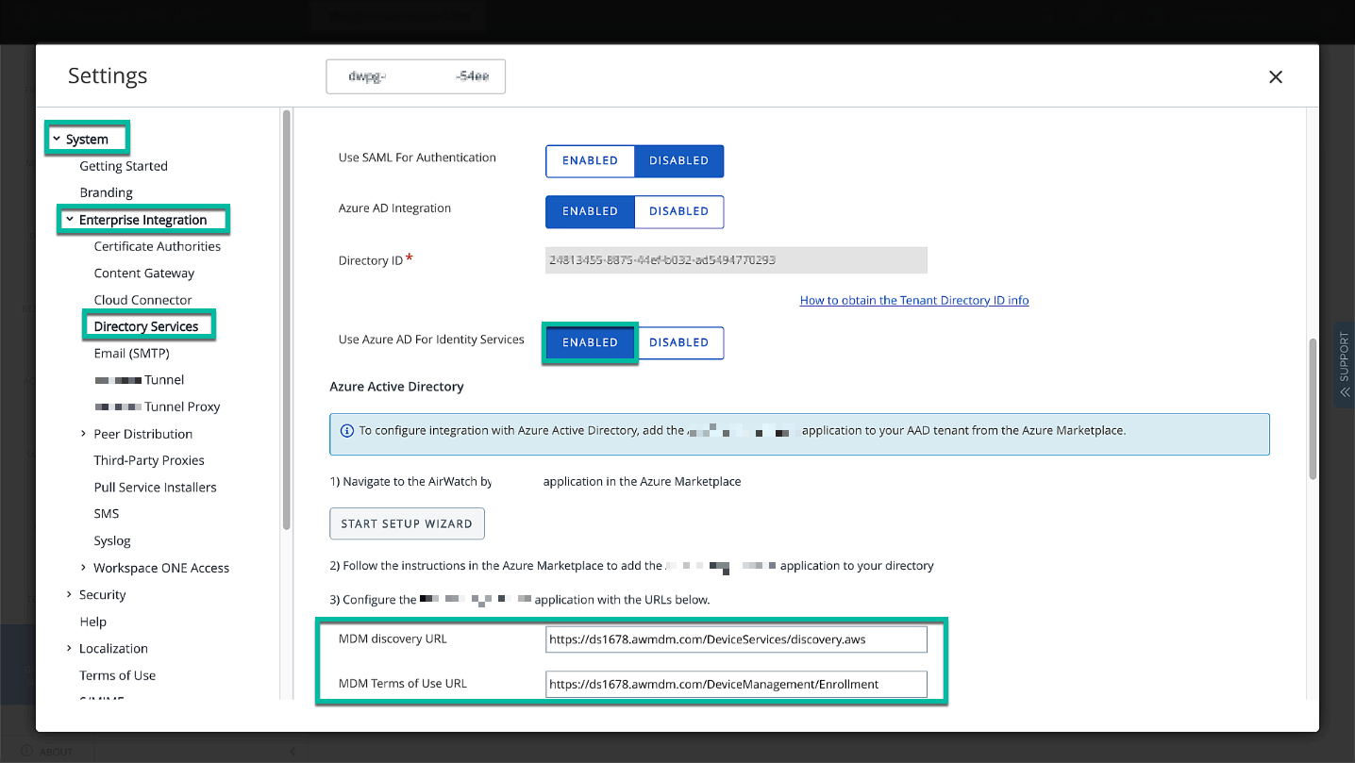Click the MDM Terms of Use URL field
Screen dimensions: 1355x763
(x=736, y=685)
